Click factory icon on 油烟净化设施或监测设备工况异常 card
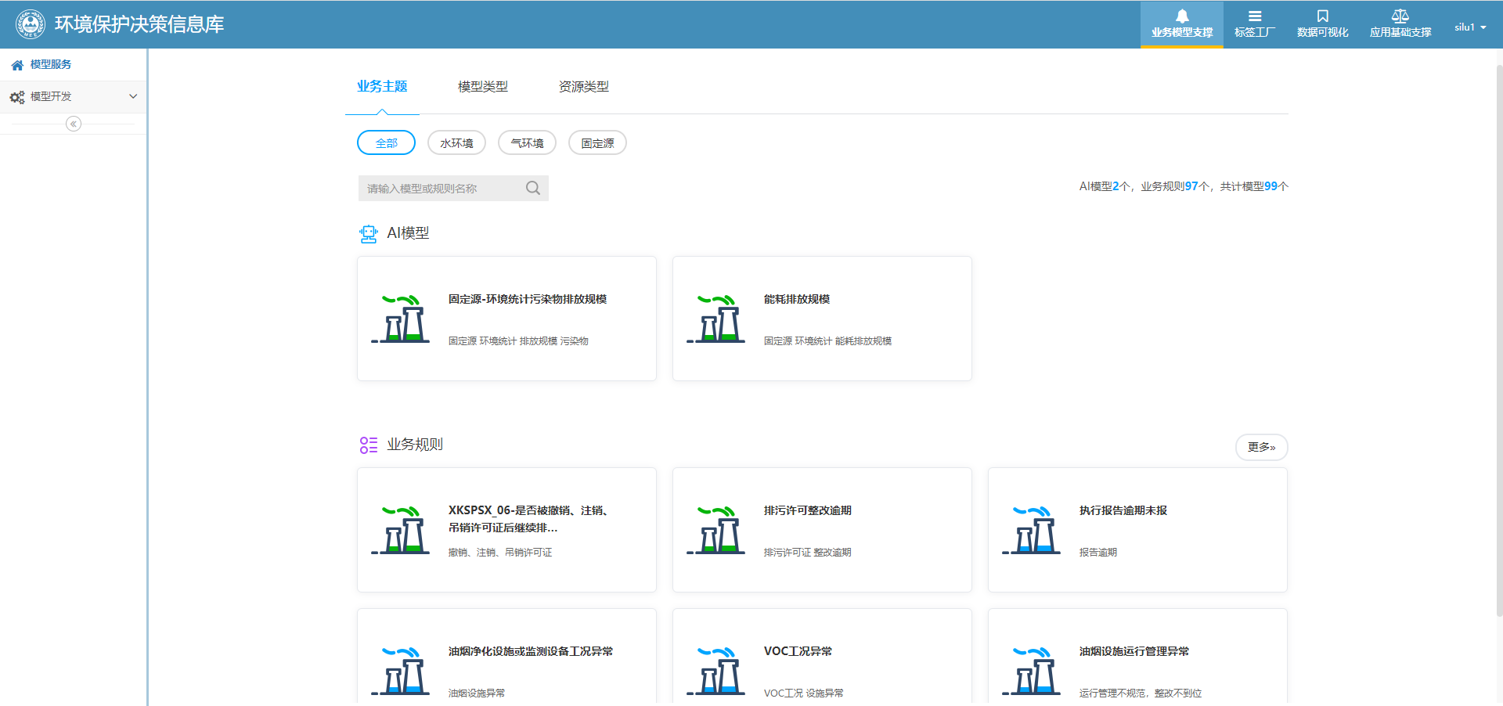The image size is (1503, 706). coord(401,672)
